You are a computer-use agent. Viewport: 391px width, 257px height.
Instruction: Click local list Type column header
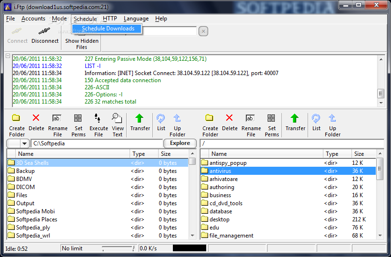coord(144,154)
